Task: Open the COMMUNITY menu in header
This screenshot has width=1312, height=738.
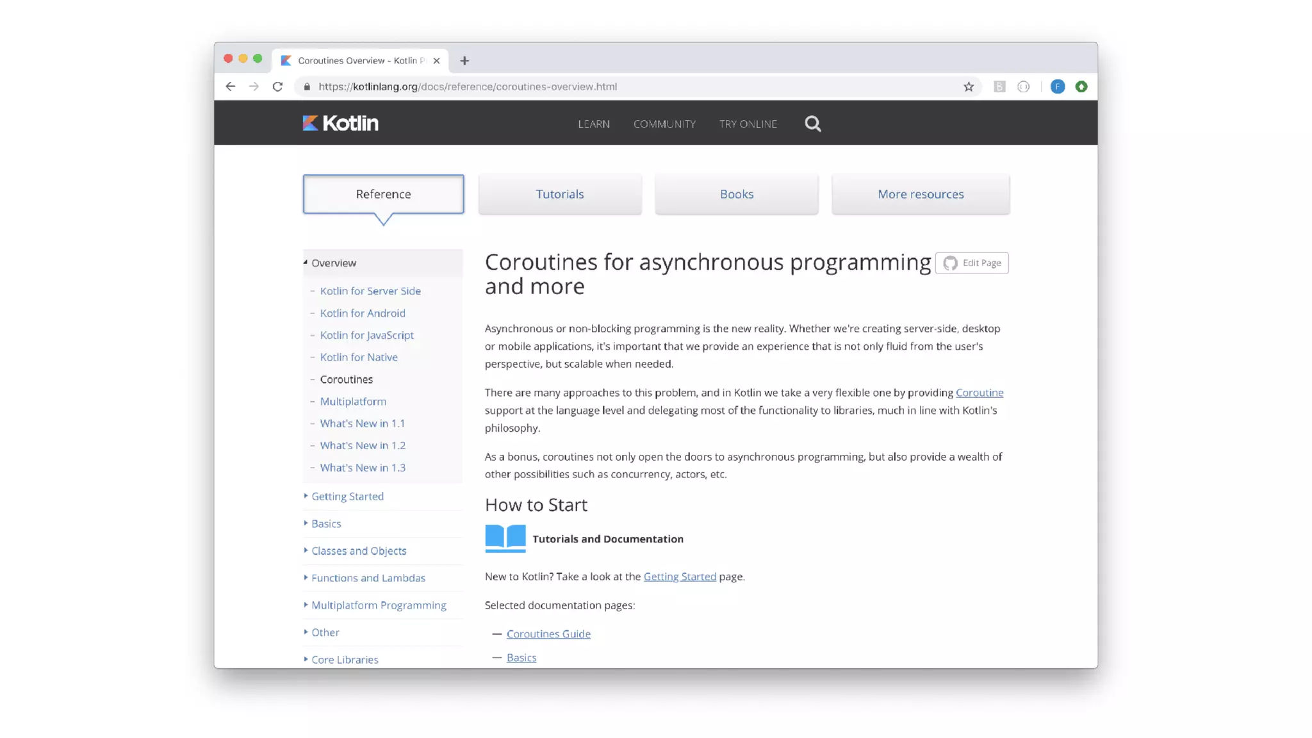Action: (x=664, y=124)
